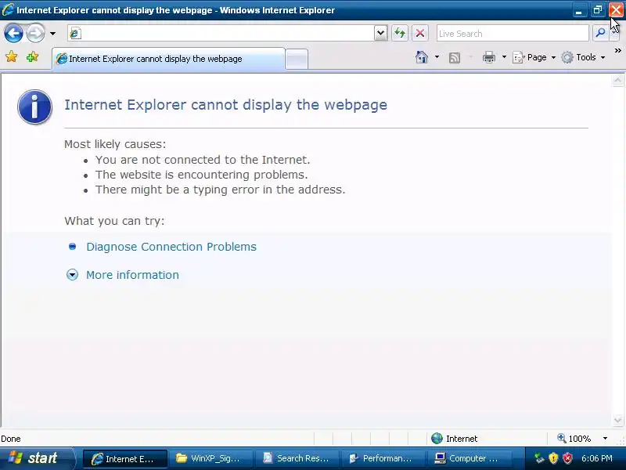Click 'You are not connected to the Internet.'
The height and width of the screenshot is (470, 626).
pyautogui.click(x=203, y=160)
